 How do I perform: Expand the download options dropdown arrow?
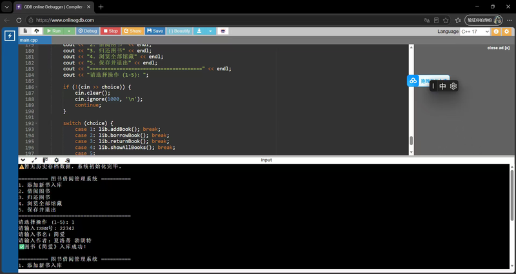210,31
